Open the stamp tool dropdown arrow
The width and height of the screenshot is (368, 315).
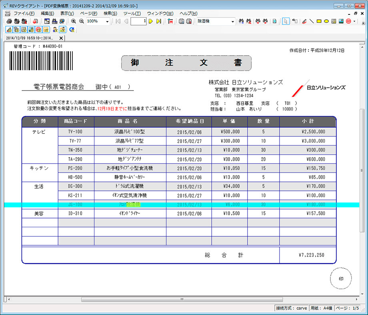354,21
